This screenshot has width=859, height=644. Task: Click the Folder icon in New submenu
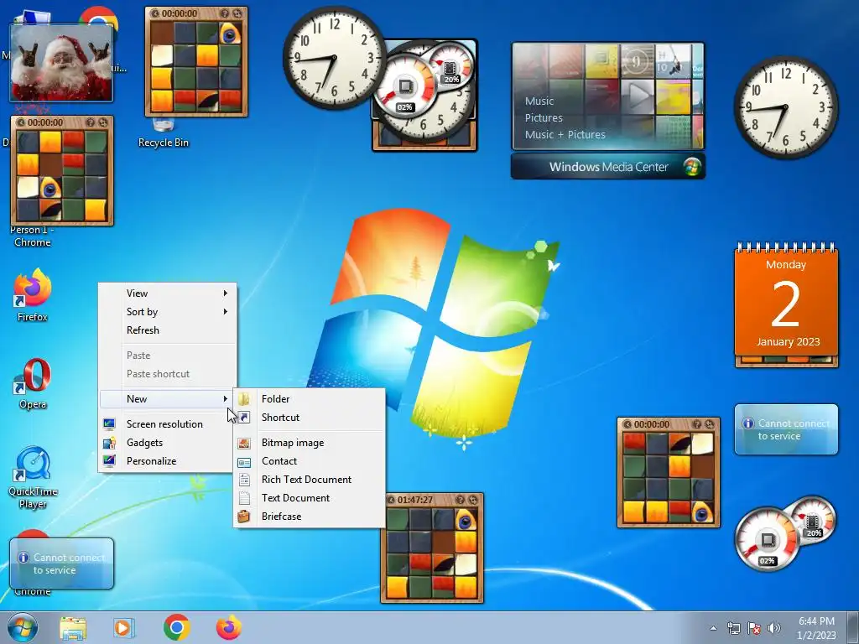(x=244, y=398)
